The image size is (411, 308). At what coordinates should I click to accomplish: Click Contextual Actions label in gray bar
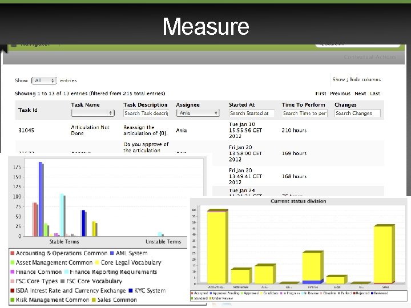click(370, 57)
